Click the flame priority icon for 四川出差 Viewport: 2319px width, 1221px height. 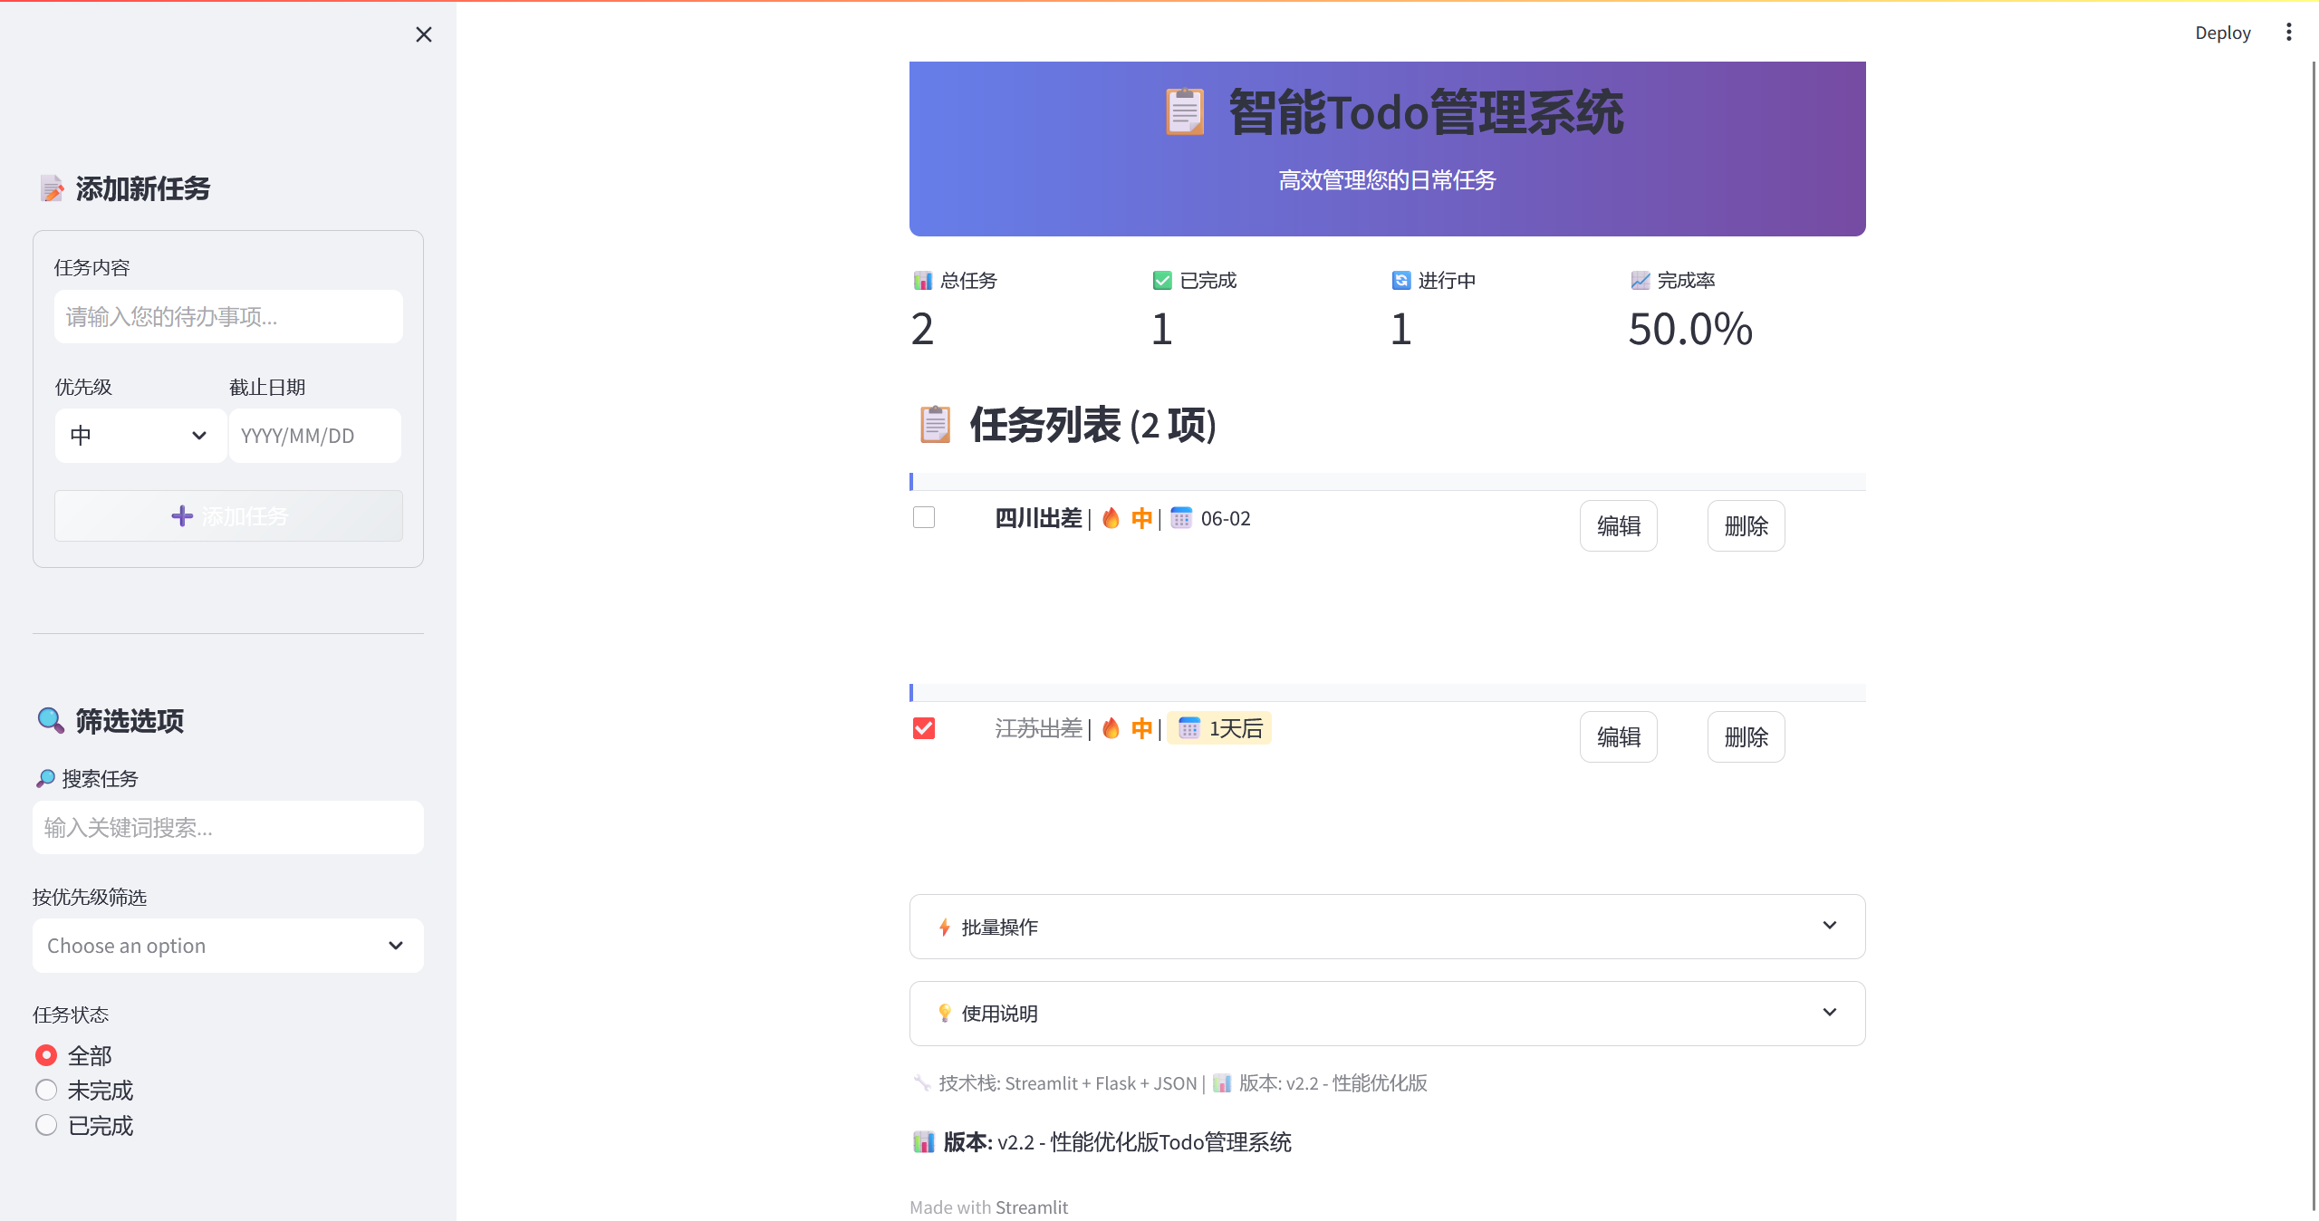click(1111, 518)
